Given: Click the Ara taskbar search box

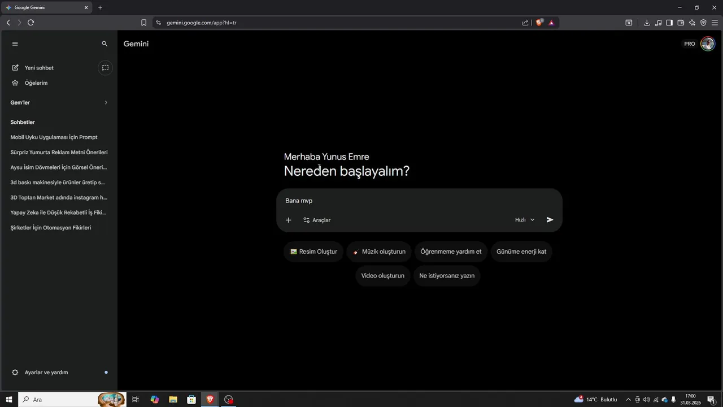Looking at the screenshot, I should 72,400.
